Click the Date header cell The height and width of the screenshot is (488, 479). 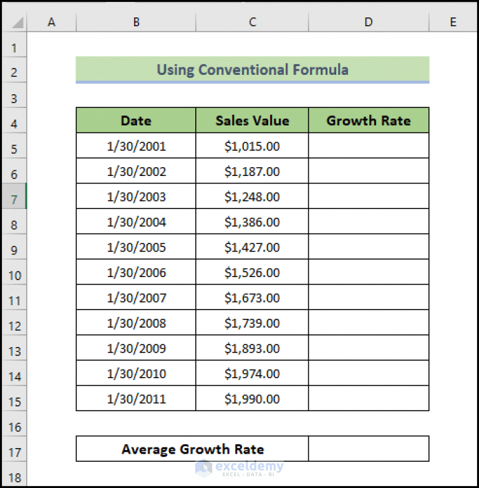[x=136, y=120]
